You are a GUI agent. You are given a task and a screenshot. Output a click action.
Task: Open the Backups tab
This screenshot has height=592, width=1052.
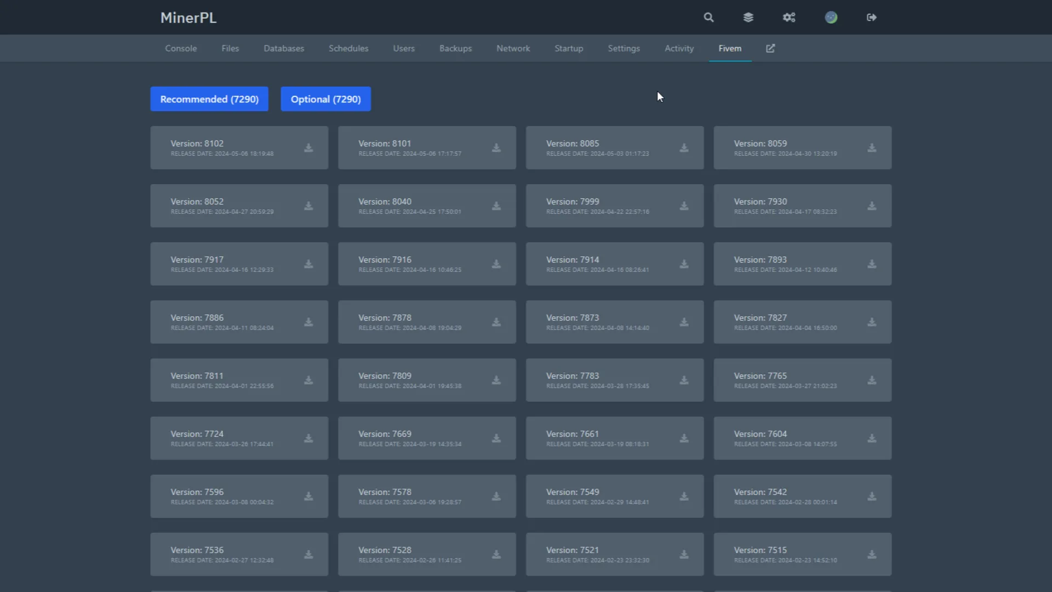coord(455,48)
